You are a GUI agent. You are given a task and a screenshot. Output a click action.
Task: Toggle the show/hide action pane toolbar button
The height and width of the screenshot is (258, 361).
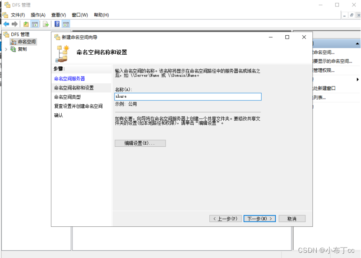point(65,24)
